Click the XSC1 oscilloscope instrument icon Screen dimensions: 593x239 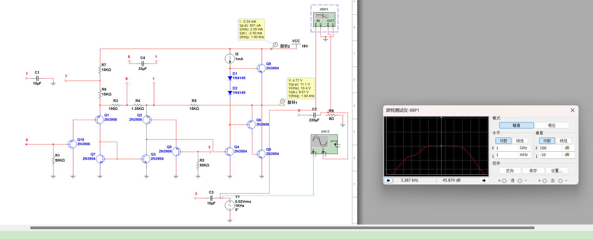325,143
